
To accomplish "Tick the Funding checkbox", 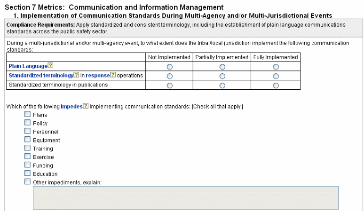I will point(27,165).
